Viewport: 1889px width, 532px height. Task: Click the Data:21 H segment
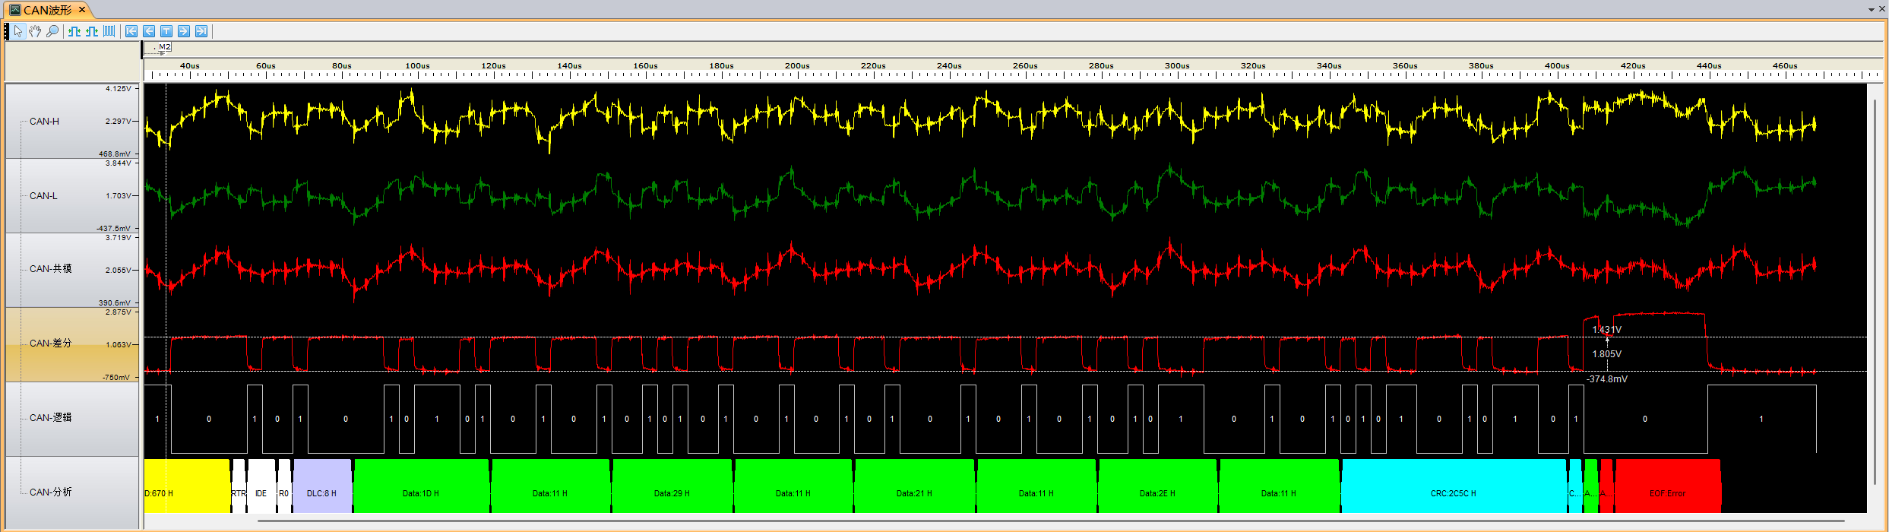pyautogui.click(x=914, y=486)
